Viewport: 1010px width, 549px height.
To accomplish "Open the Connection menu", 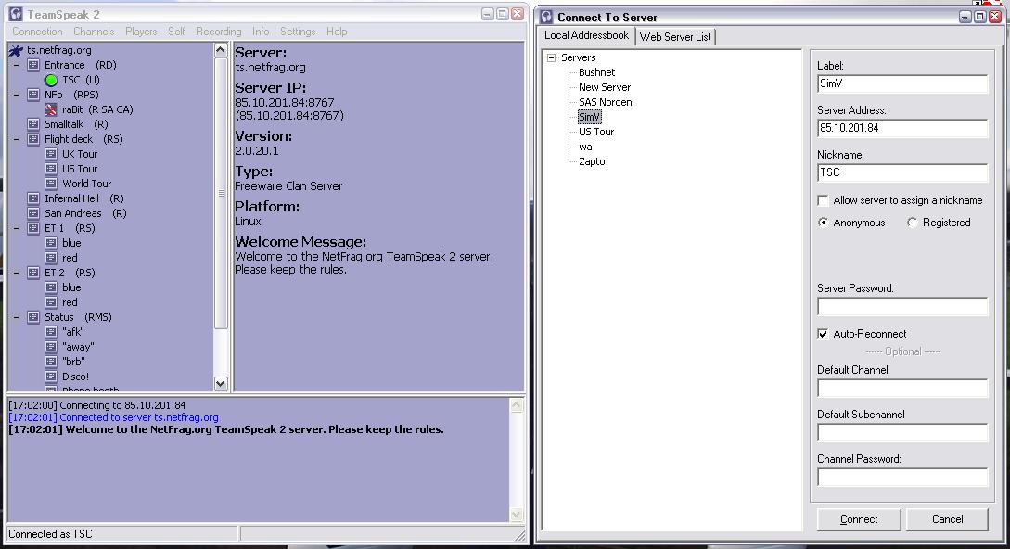I will click(37, 32).
